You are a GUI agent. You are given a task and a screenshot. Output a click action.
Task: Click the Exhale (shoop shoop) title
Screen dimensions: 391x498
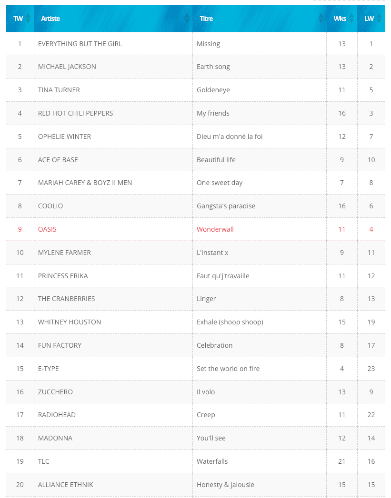point(230,322)
